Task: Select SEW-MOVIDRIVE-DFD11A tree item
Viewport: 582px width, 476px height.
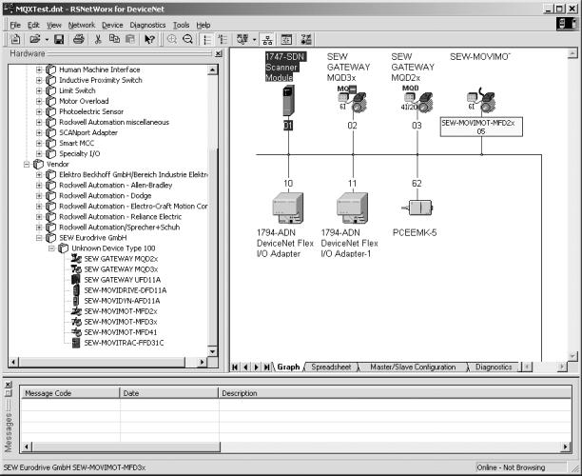Action: point(126,290)
